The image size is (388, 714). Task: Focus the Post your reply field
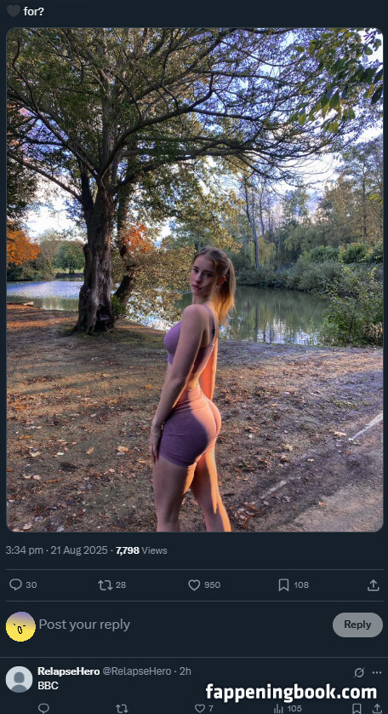coord(182,625)
